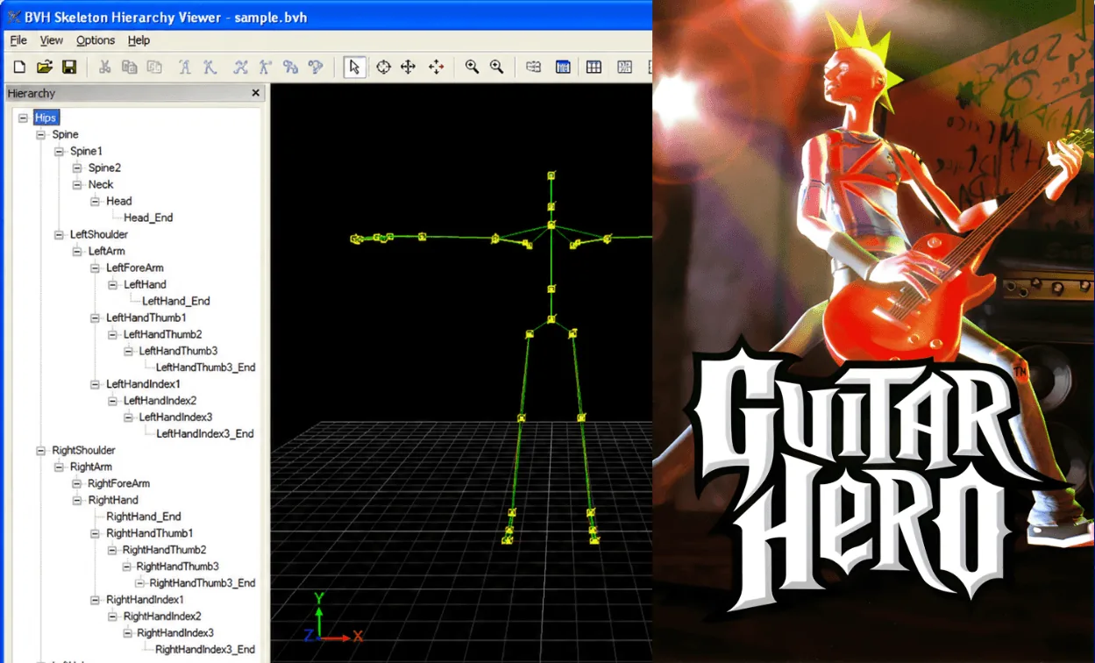Select the four-way move tool
Viewport: 1095px width, 663px height.
click(x=408, y=67)
